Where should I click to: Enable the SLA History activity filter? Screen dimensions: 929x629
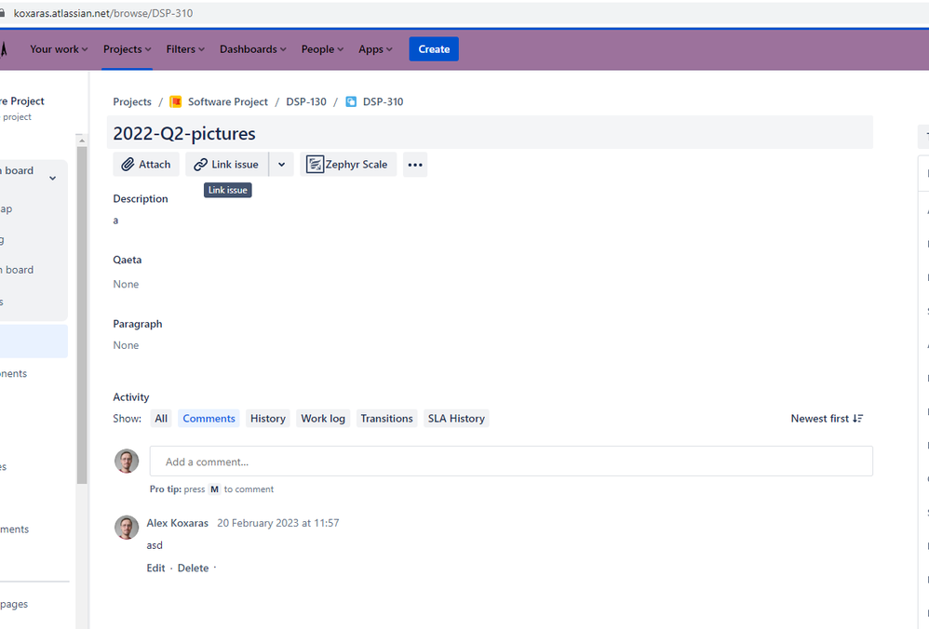click(x=456, y=418)
